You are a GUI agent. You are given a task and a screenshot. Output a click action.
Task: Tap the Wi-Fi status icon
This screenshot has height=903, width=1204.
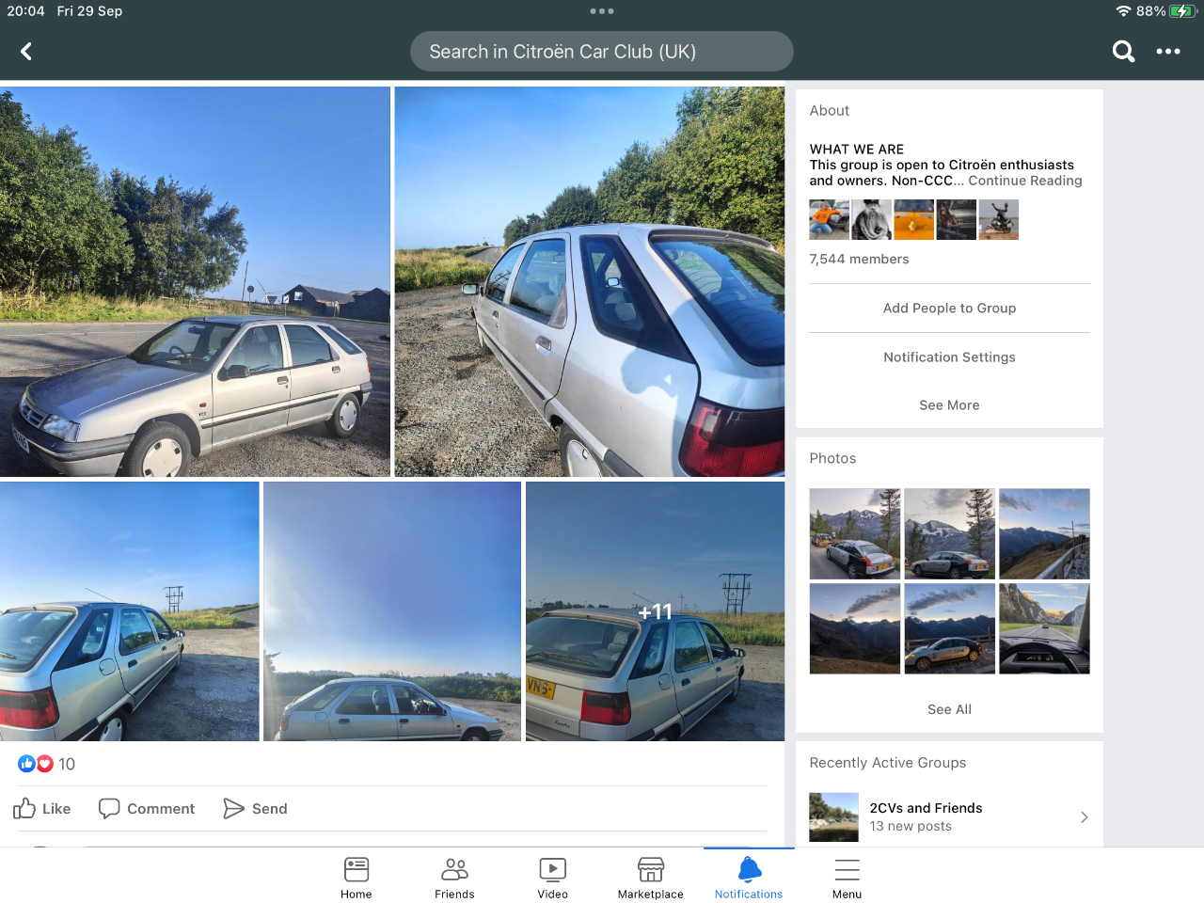tap(1123, 11)
